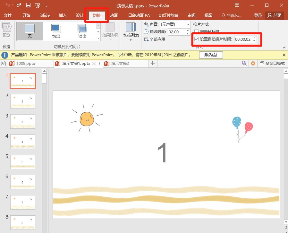Open the 声音 sound dropdown

tap(188, 24)
